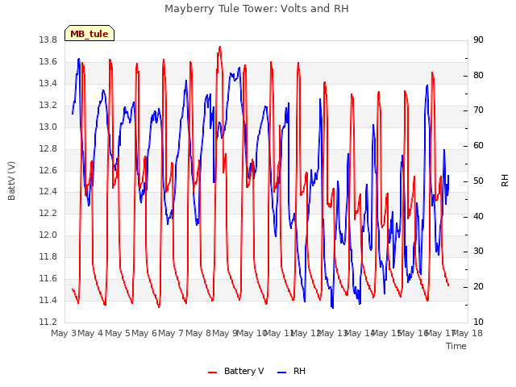Click the May 8 x-axis tick label
Screen dimensions: 516x387
point(198,333)
